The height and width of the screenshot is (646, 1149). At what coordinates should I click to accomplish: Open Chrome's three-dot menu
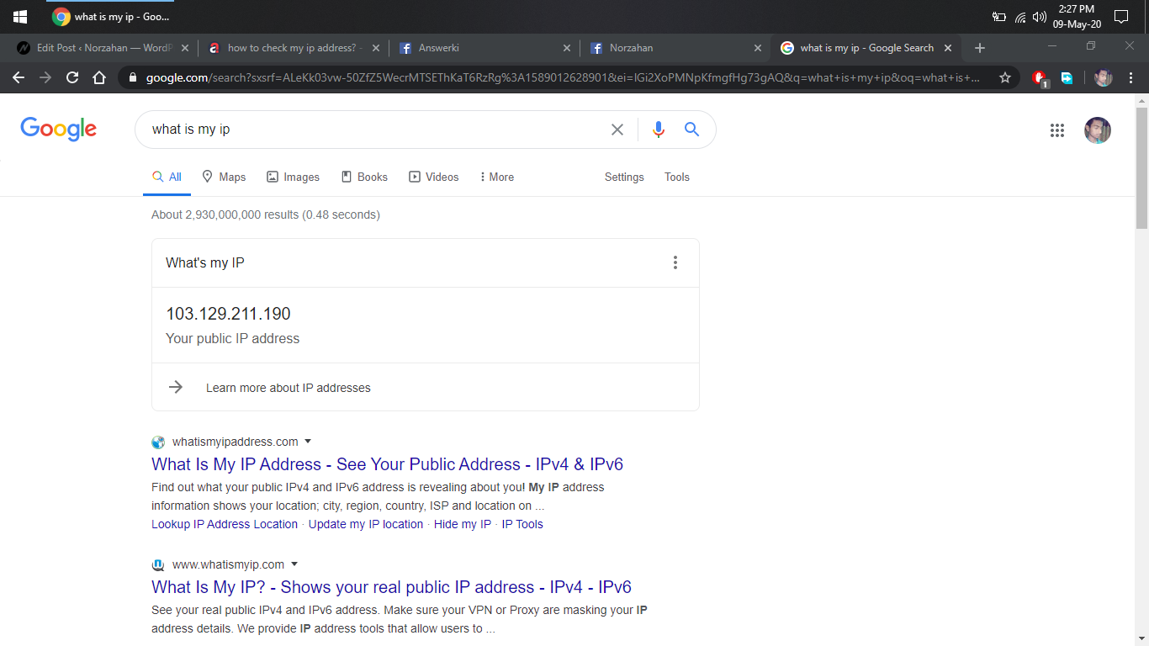coord(1130,78)
